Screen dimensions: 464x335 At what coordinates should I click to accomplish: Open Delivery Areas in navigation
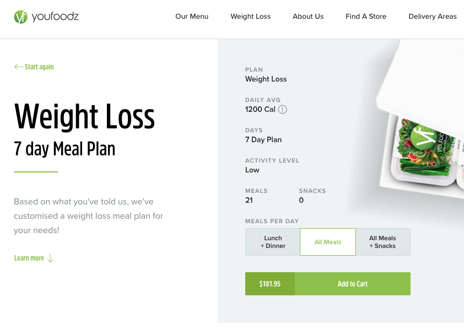(x=433, y=17)
